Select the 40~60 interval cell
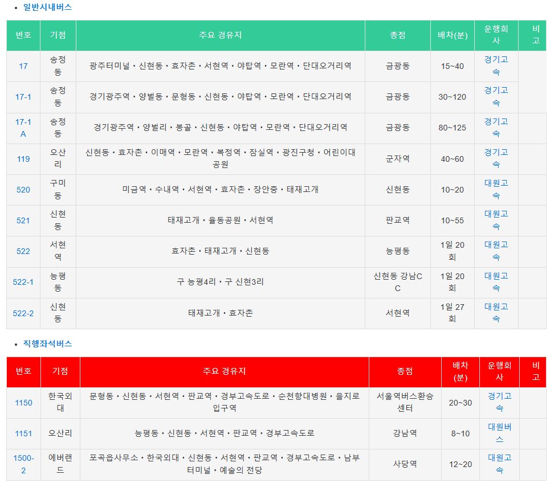 pyautogui.click(x=453, y=159)
